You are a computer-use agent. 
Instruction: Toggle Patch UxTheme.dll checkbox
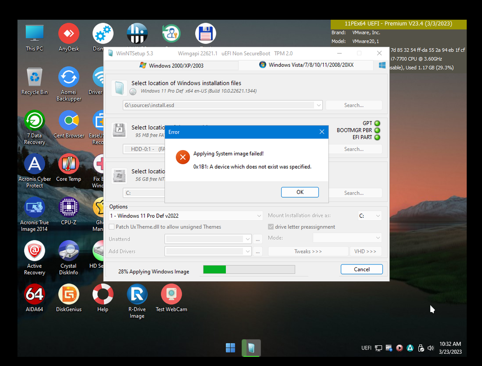pyautogui.click(x=112, y=226)
